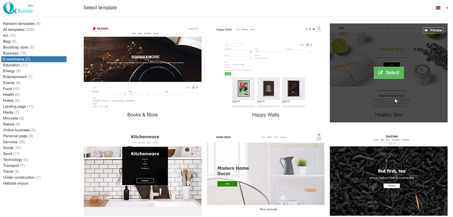This screenshot has width=453, height=217.
Task: Select the Bootstrap style category
Action: (18, 47)
